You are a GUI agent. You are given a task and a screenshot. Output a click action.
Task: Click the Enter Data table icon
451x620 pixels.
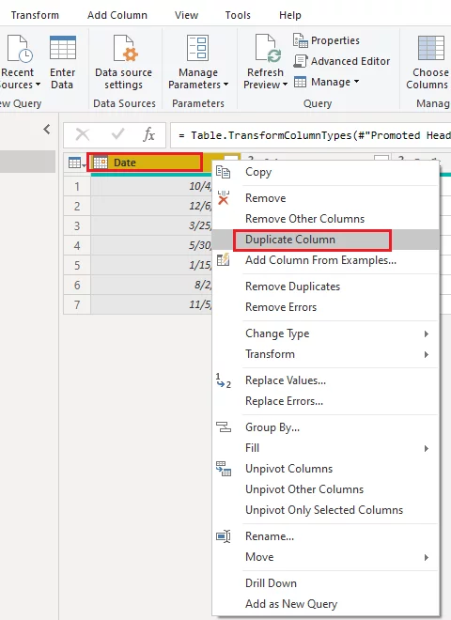[x=63, y=48]
